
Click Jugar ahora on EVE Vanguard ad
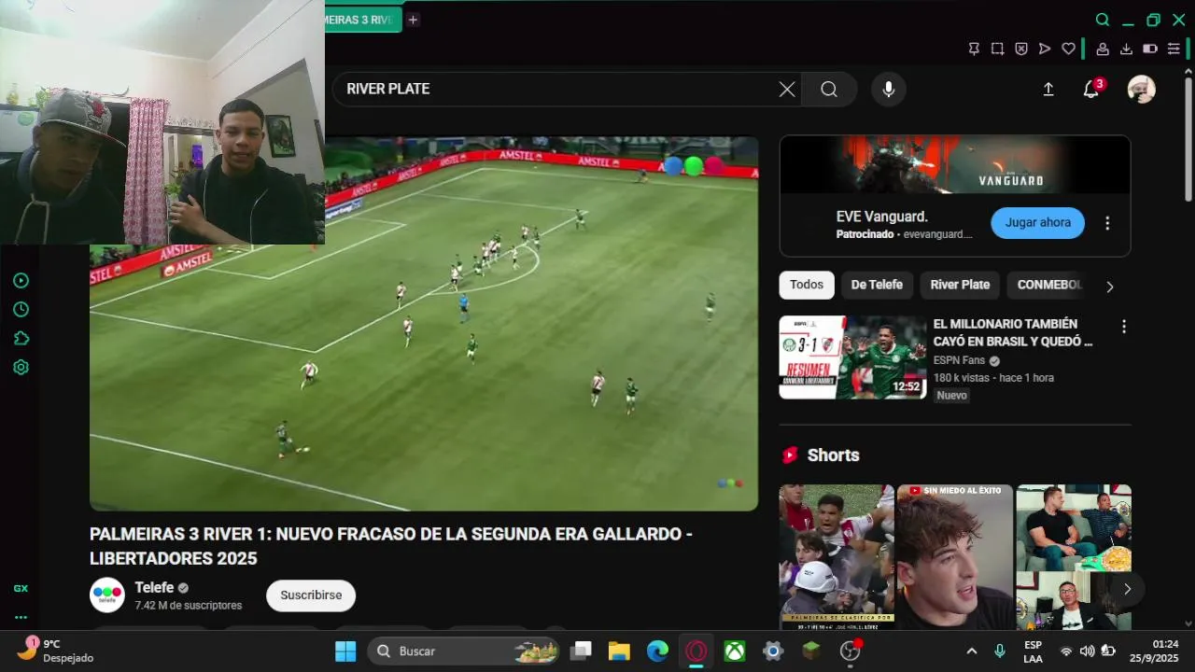1037,223
